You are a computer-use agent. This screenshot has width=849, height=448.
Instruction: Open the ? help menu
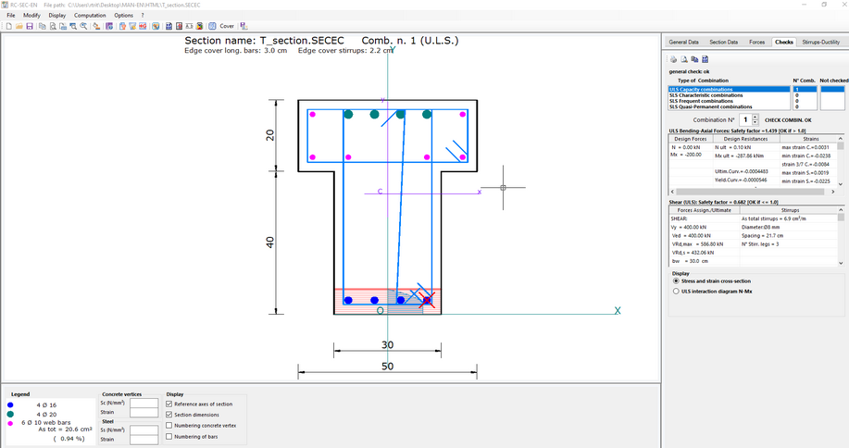[x=143, y=15]
